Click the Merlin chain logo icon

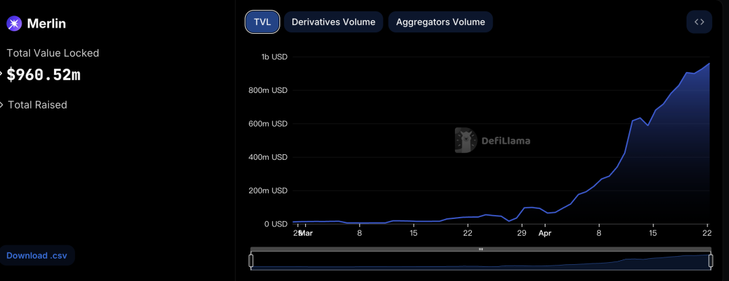(x=14, y=23)
